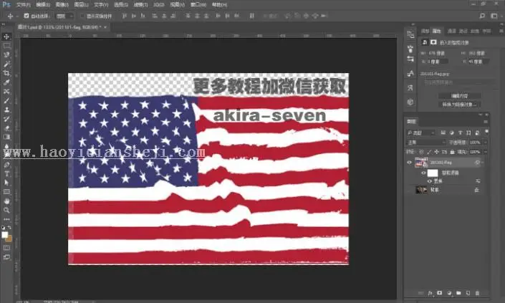The height and width of the screenshot is (303, 505).
Task: Click the foreground white color swatch
Action: click(4, 235)
